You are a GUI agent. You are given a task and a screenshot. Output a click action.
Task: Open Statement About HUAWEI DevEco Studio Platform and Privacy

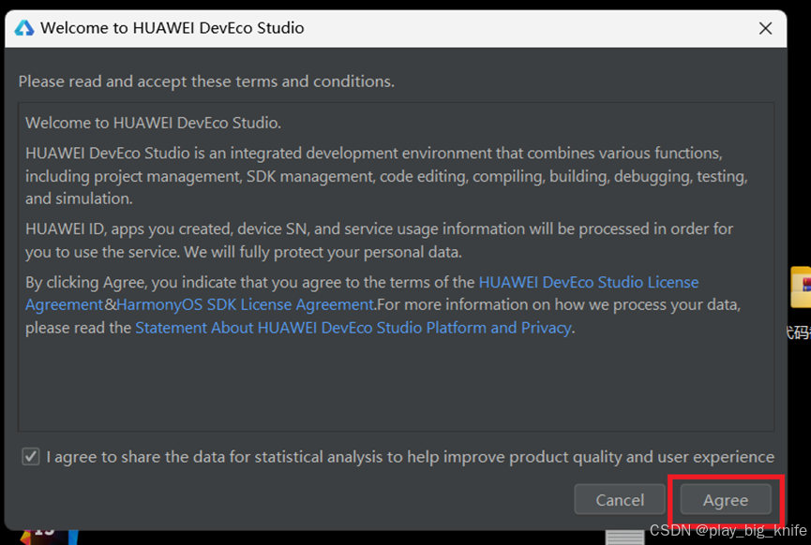coord(353,328)
